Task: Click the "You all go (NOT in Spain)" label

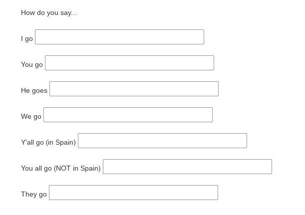Action: coord(61,168)
